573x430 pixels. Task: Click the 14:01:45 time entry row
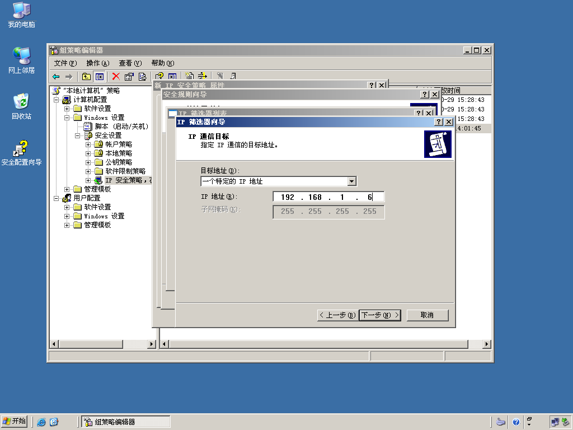473,128
